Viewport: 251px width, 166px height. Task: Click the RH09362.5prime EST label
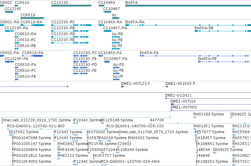143,138
